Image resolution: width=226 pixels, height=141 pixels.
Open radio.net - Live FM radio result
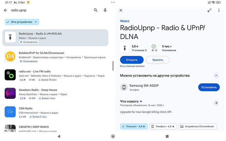pyautogui.click(x=55, y=75)
